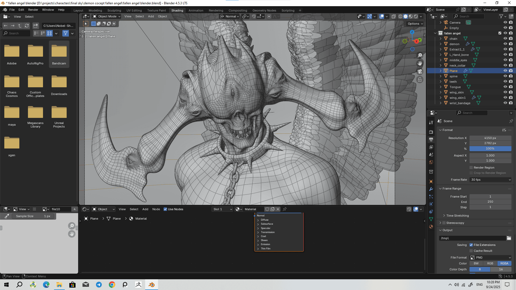Switch to UV Editing workspace tab
Viewport: 516px width, 290px height.
pyautogui.click(x=134, y=10)
